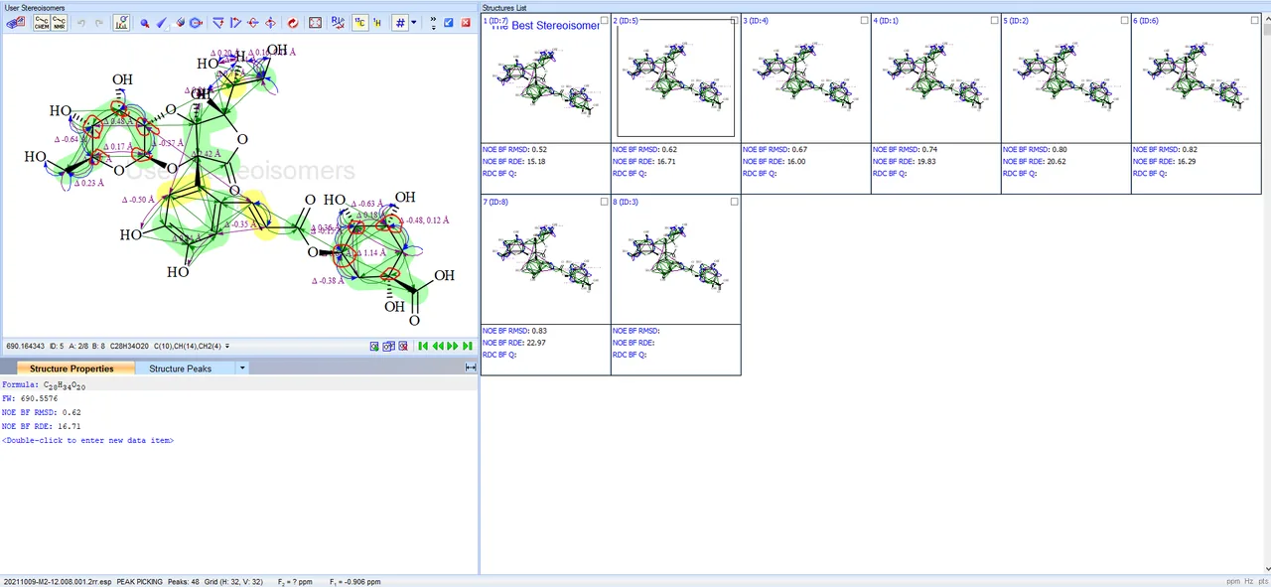Click the delete structure icon with red X
Image resolution: width=1271 pixels, height=587 pixels.
pos(402,346)
